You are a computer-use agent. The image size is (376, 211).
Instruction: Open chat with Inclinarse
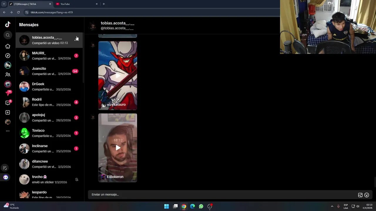pos(49,149)
